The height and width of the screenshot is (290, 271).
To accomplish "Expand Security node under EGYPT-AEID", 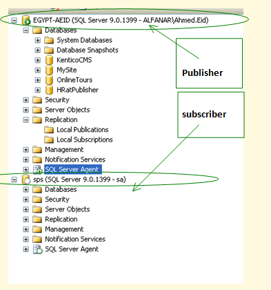I will point(26,100).
